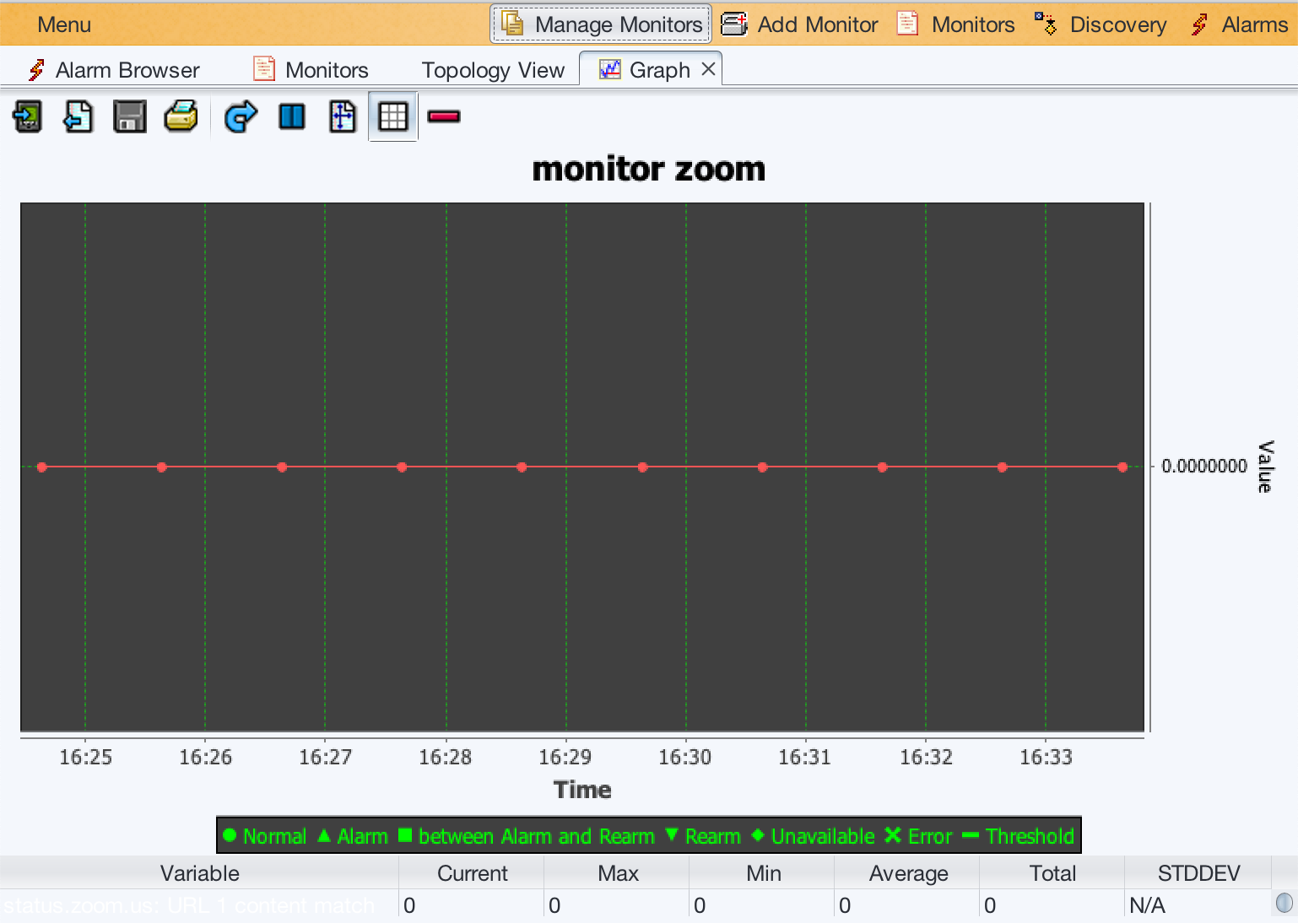Open Monitors from the top orange toolbar
Image resolution: width=1298 pixels, height=923 pixels.
tap(956, 24)
